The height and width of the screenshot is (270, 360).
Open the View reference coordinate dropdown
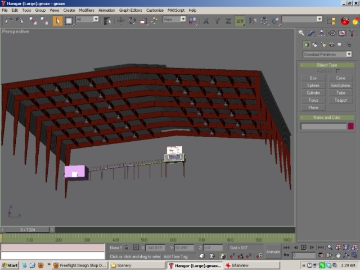pos(174,20)
